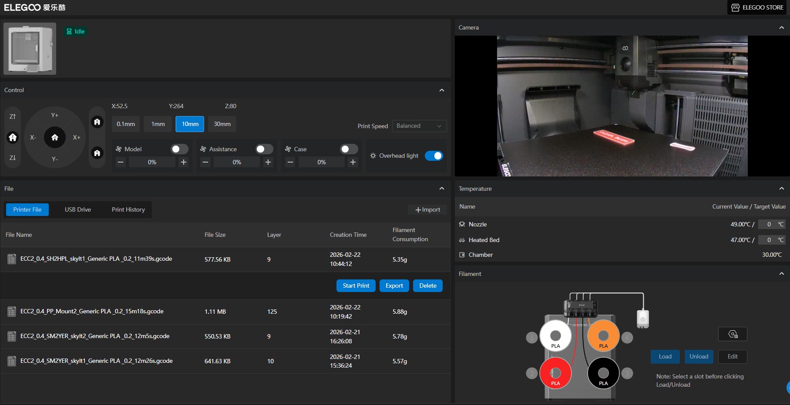Open the ELEGOO STORE link
Screen dimensions: 790x405
click(x=757, y=7)
